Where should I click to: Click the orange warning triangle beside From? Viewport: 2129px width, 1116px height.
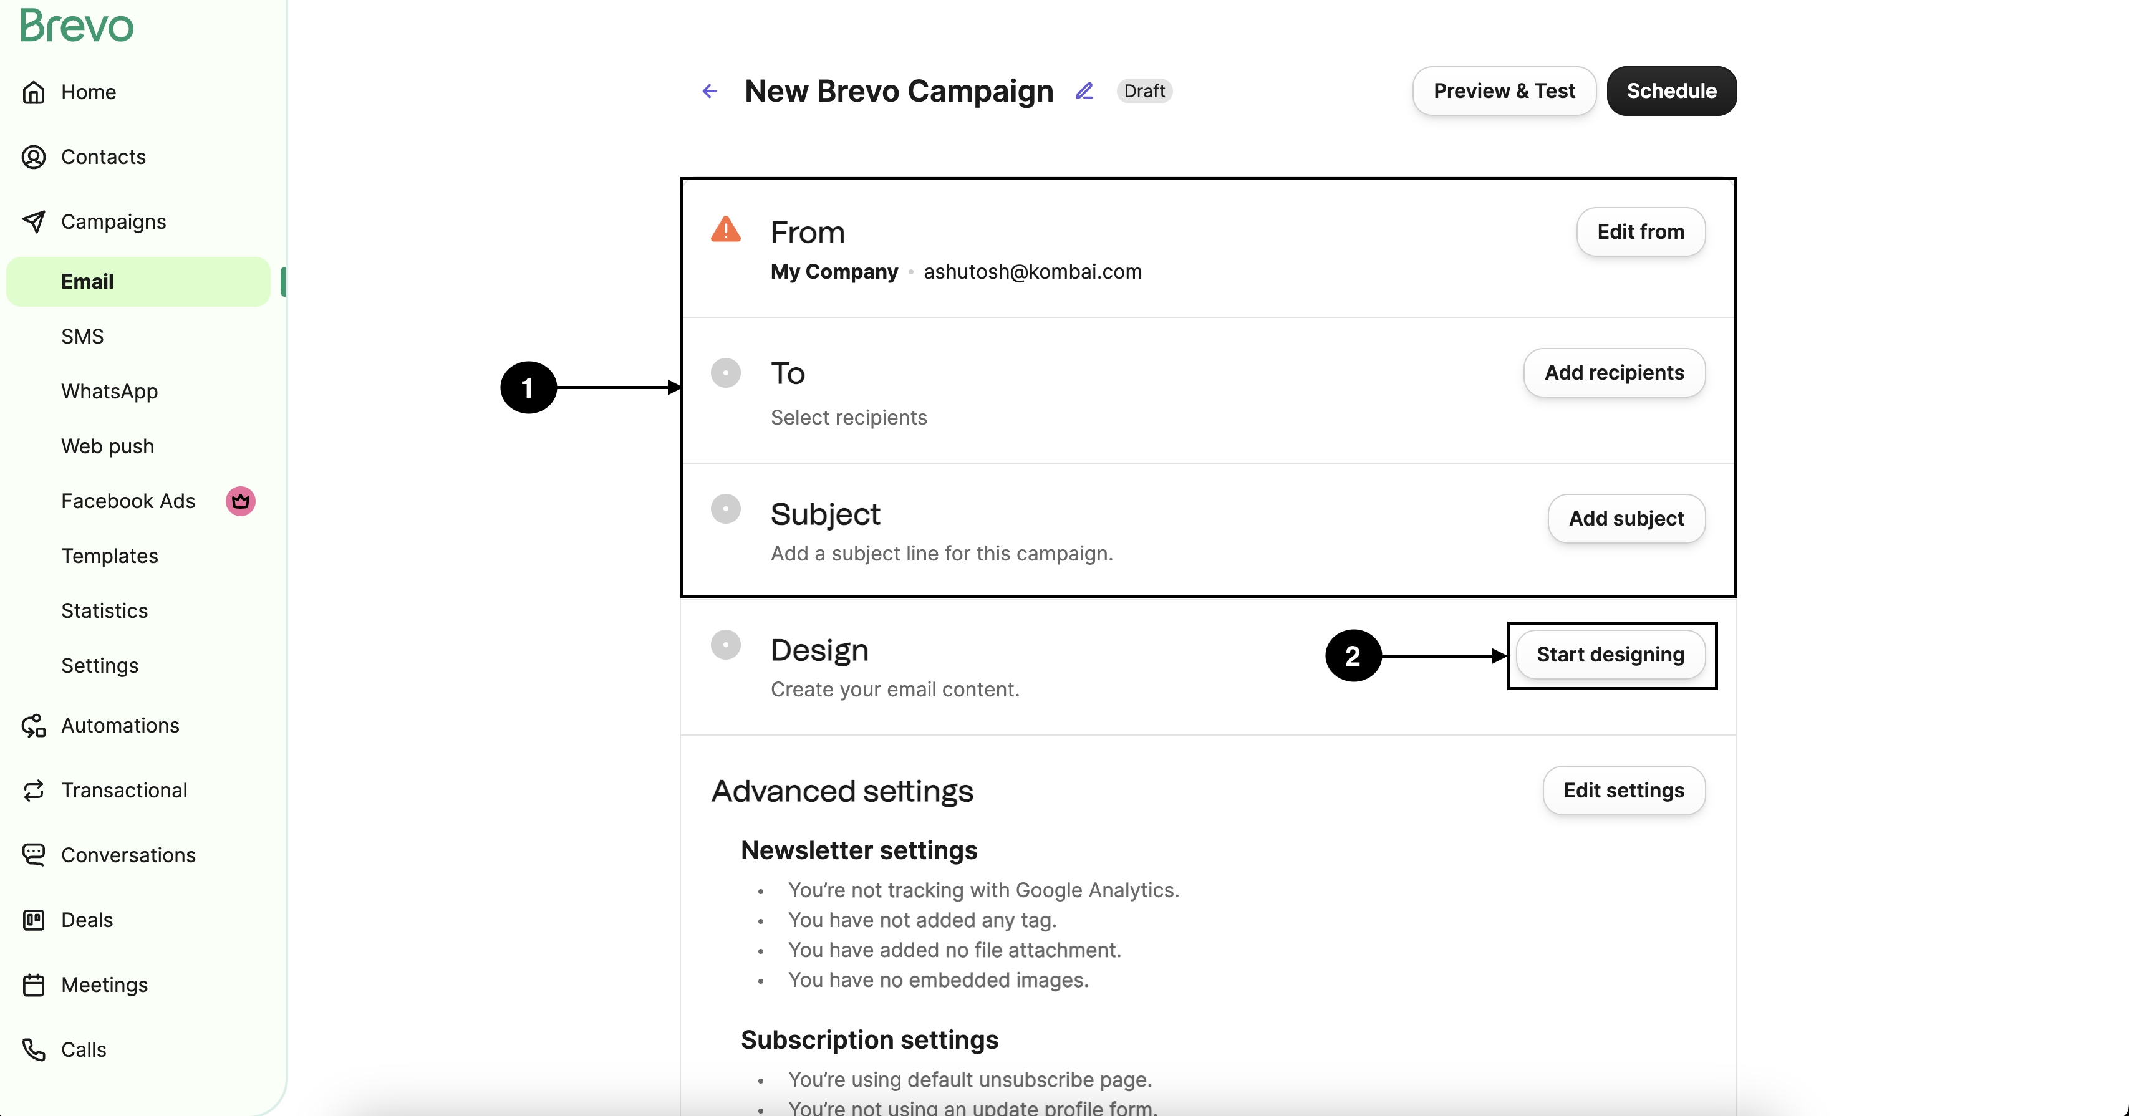726,229
